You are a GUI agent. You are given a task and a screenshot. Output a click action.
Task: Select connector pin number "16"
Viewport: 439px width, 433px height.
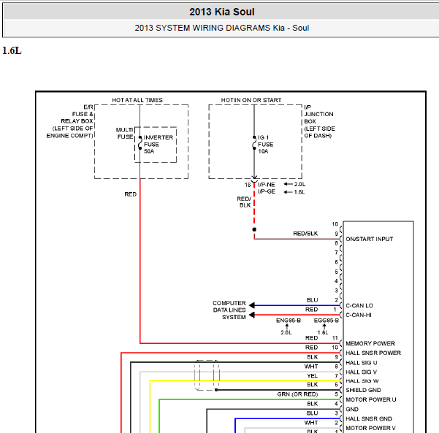point(248,185)
